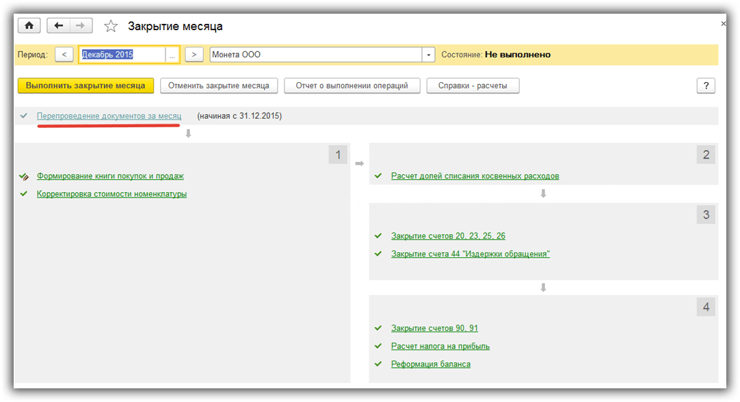Open the Реформация баланса operation
The image size is (740, 402).
point(430,364)
